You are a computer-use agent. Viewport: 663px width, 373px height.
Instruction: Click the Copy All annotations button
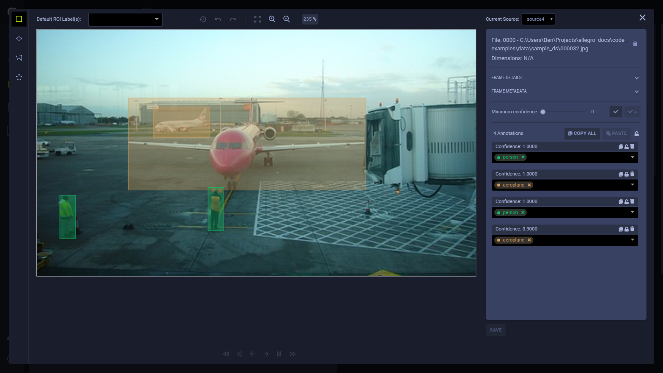click(x=582, y=133)
